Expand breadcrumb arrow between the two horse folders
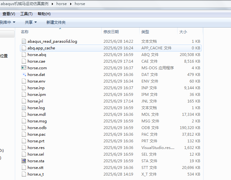Screen dimensions: 231x180 click(71, 4)
